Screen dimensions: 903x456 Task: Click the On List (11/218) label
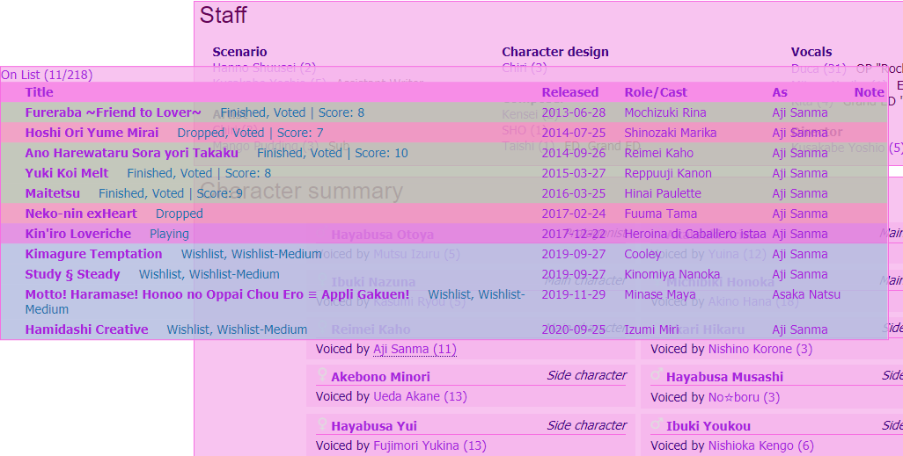tap(47, 75)
